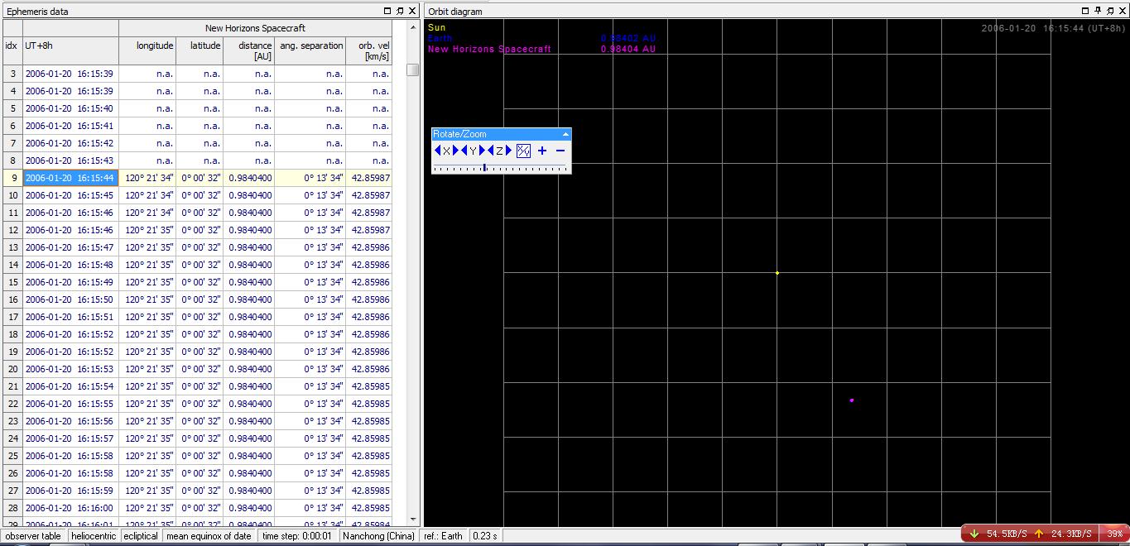Click 'New Horizons Spacecraft' legend label in orbit diagram
This screenshot has width=1130, height=546.
489,49
